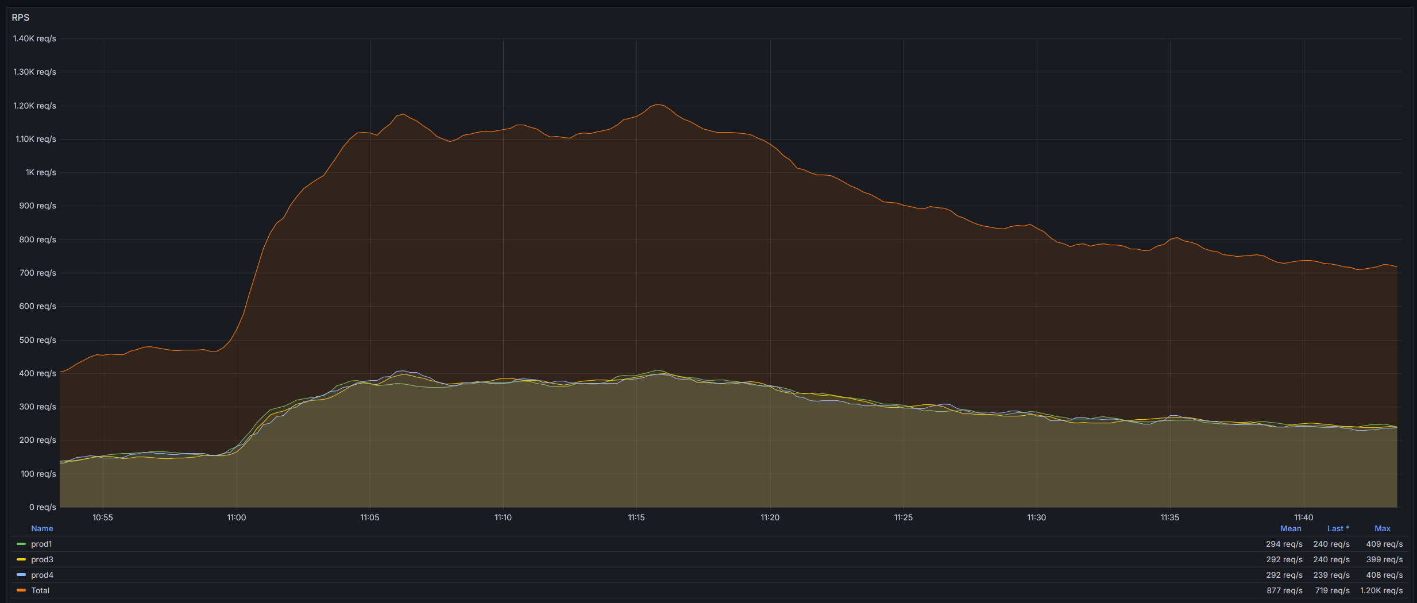Image resolution: width=1417 pixels, height=603 pixels.
Task: Open the Total orange series color picker
Action: tap(21, 590)
